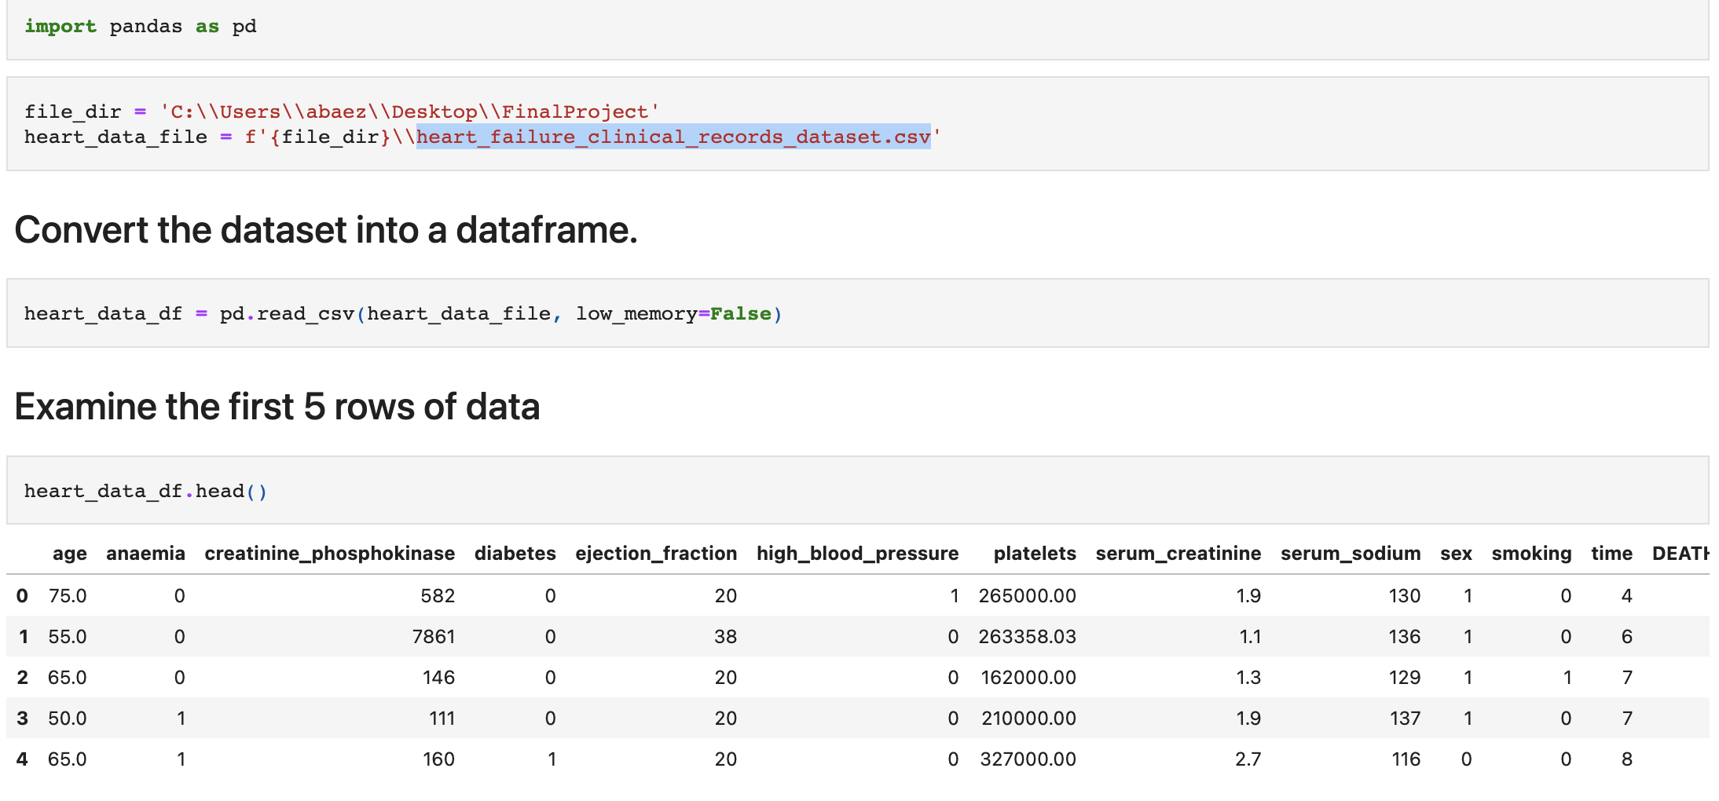Click the 'age' column header
Viewport: 1719px width, 801px height.
point(70,554)
